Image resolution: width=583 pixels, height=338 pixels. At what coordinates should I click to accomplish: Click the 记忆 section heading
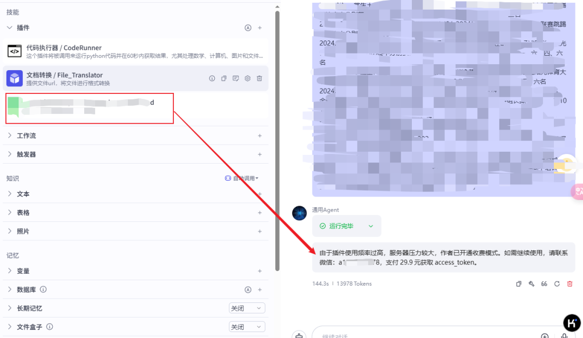coord(12,255)
